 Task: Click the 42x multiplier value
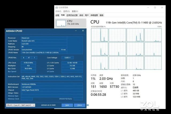[x=28, y=66]
